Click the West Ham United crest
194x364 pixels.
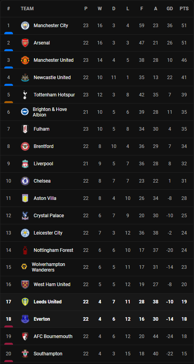(25, 285)
